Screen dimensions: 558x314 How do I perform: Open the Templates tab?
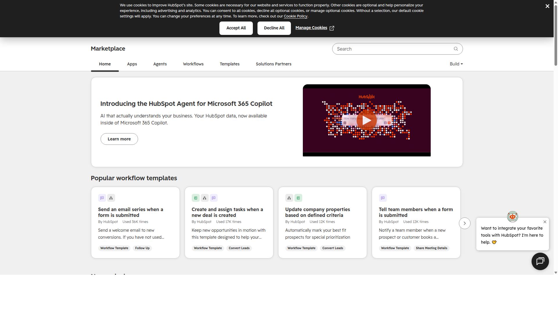230,64
